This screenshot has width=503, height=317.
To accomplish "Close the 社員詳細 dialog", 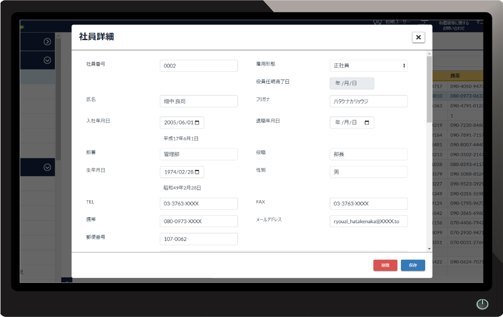I will click(x=418, y=37).
